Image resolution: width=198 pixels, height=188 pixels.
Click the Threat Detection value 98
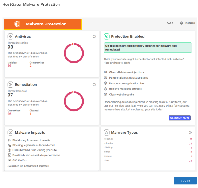pos(10,47)
